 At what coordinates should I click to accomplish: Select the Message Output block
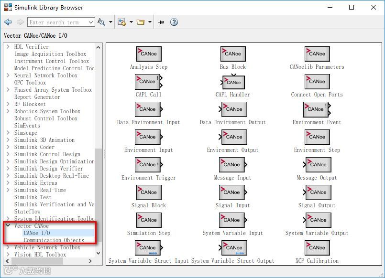317,165
